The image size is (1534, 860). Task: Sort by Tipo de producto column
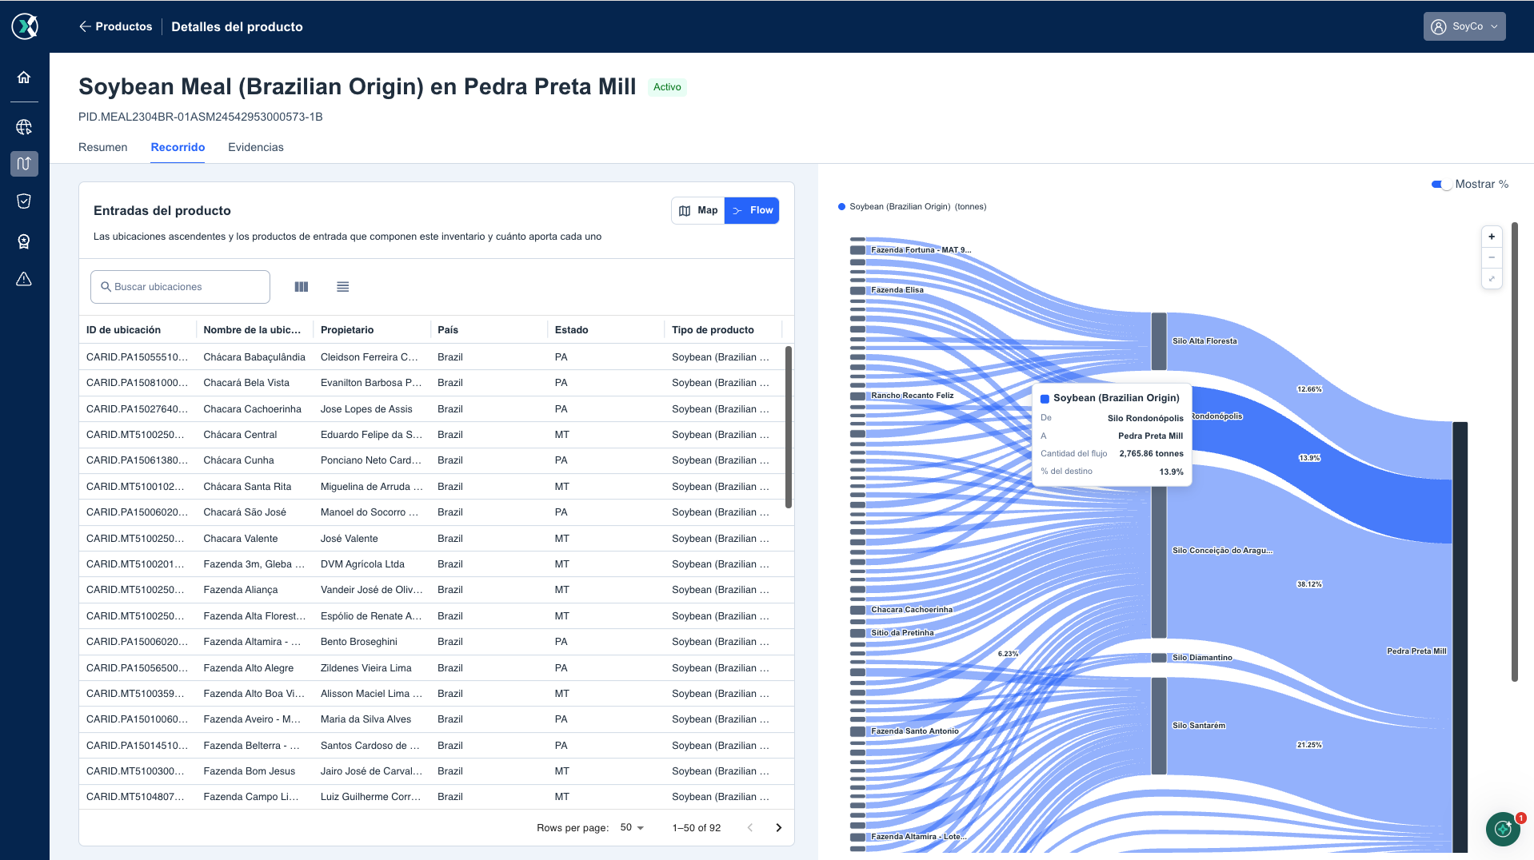click(713, 330)
